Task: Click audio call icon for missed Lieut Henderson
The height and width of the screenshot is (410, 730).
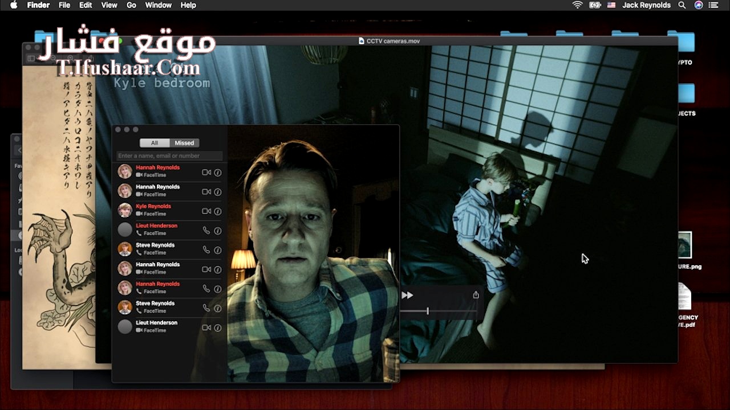Action: pos(206,231)
